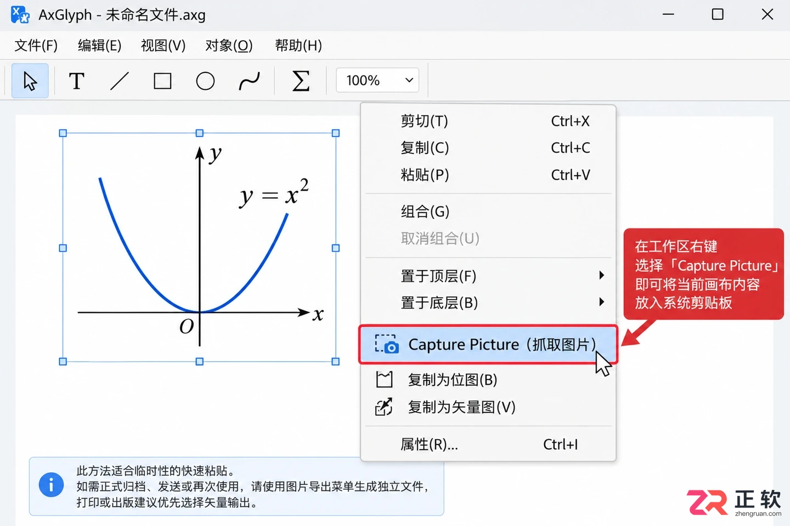Open the 视图(V) menu
Screen dimensions: 790x526
163,45
